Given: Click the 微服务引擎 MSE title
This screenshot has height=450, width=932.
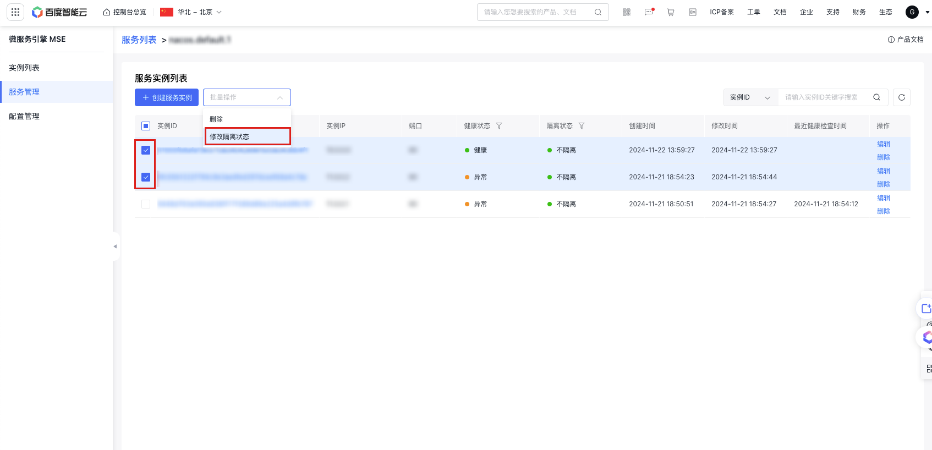Looking at the screenshot, I should coord(37,39).
